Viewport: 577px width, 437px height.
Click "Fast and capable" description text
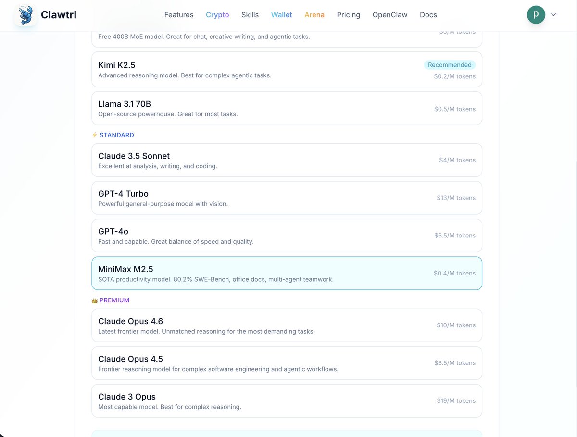tap(176, 242)
